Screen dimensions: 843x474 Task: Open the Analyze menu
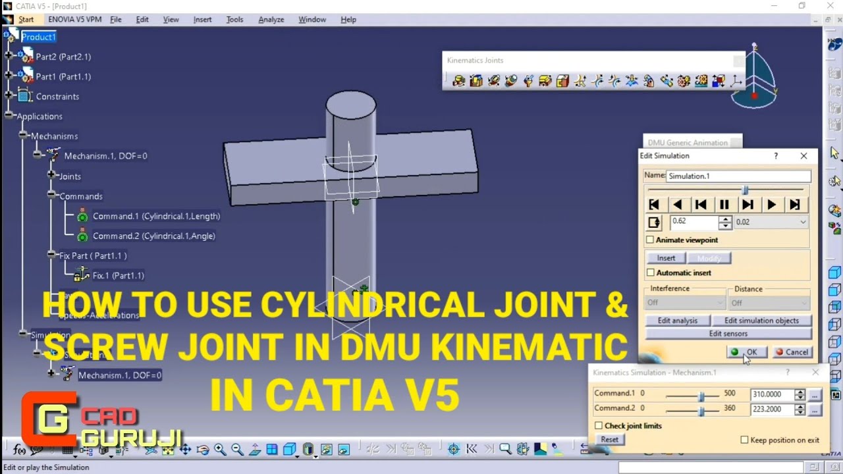pos(271,20)
